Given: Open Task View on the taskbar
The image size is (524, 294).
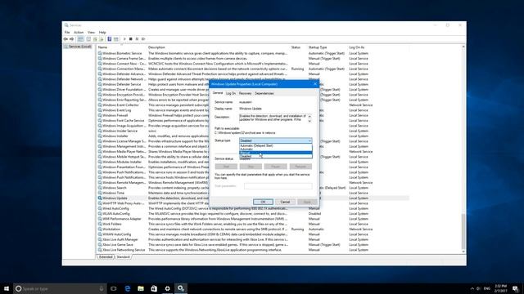Looking at the screenshot, I should (x=114, y=288).
